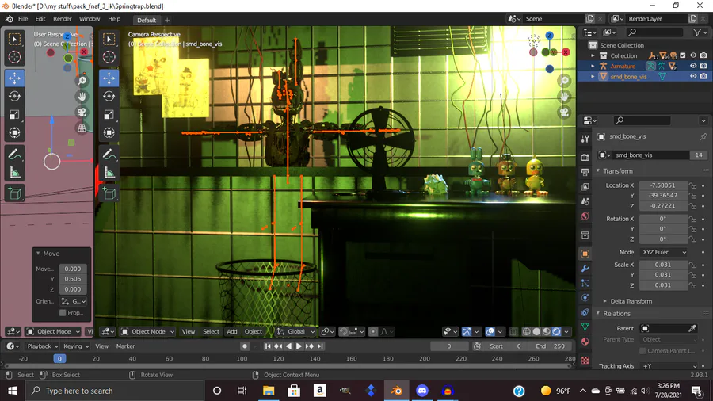Toggle auto keying record button
Image resolution: width=713 pixels, height=401 pixels.
pos(245,346)
